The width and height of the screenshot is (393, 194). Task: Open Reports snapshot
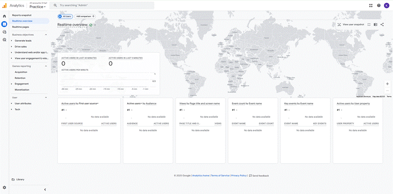pyautogui.click(x=22, y=15)
